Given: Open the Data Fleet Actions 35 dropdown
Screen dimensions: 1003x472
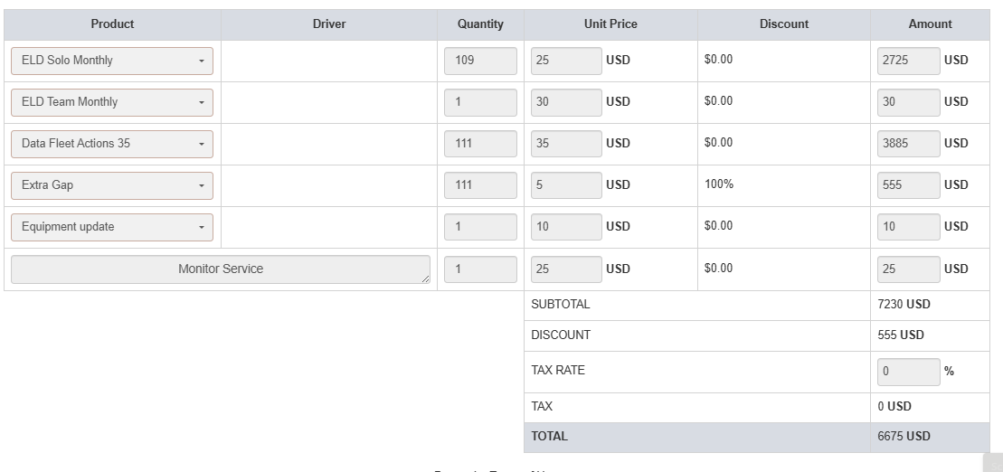Looking at the screenshot, I should tap(112, 144).
